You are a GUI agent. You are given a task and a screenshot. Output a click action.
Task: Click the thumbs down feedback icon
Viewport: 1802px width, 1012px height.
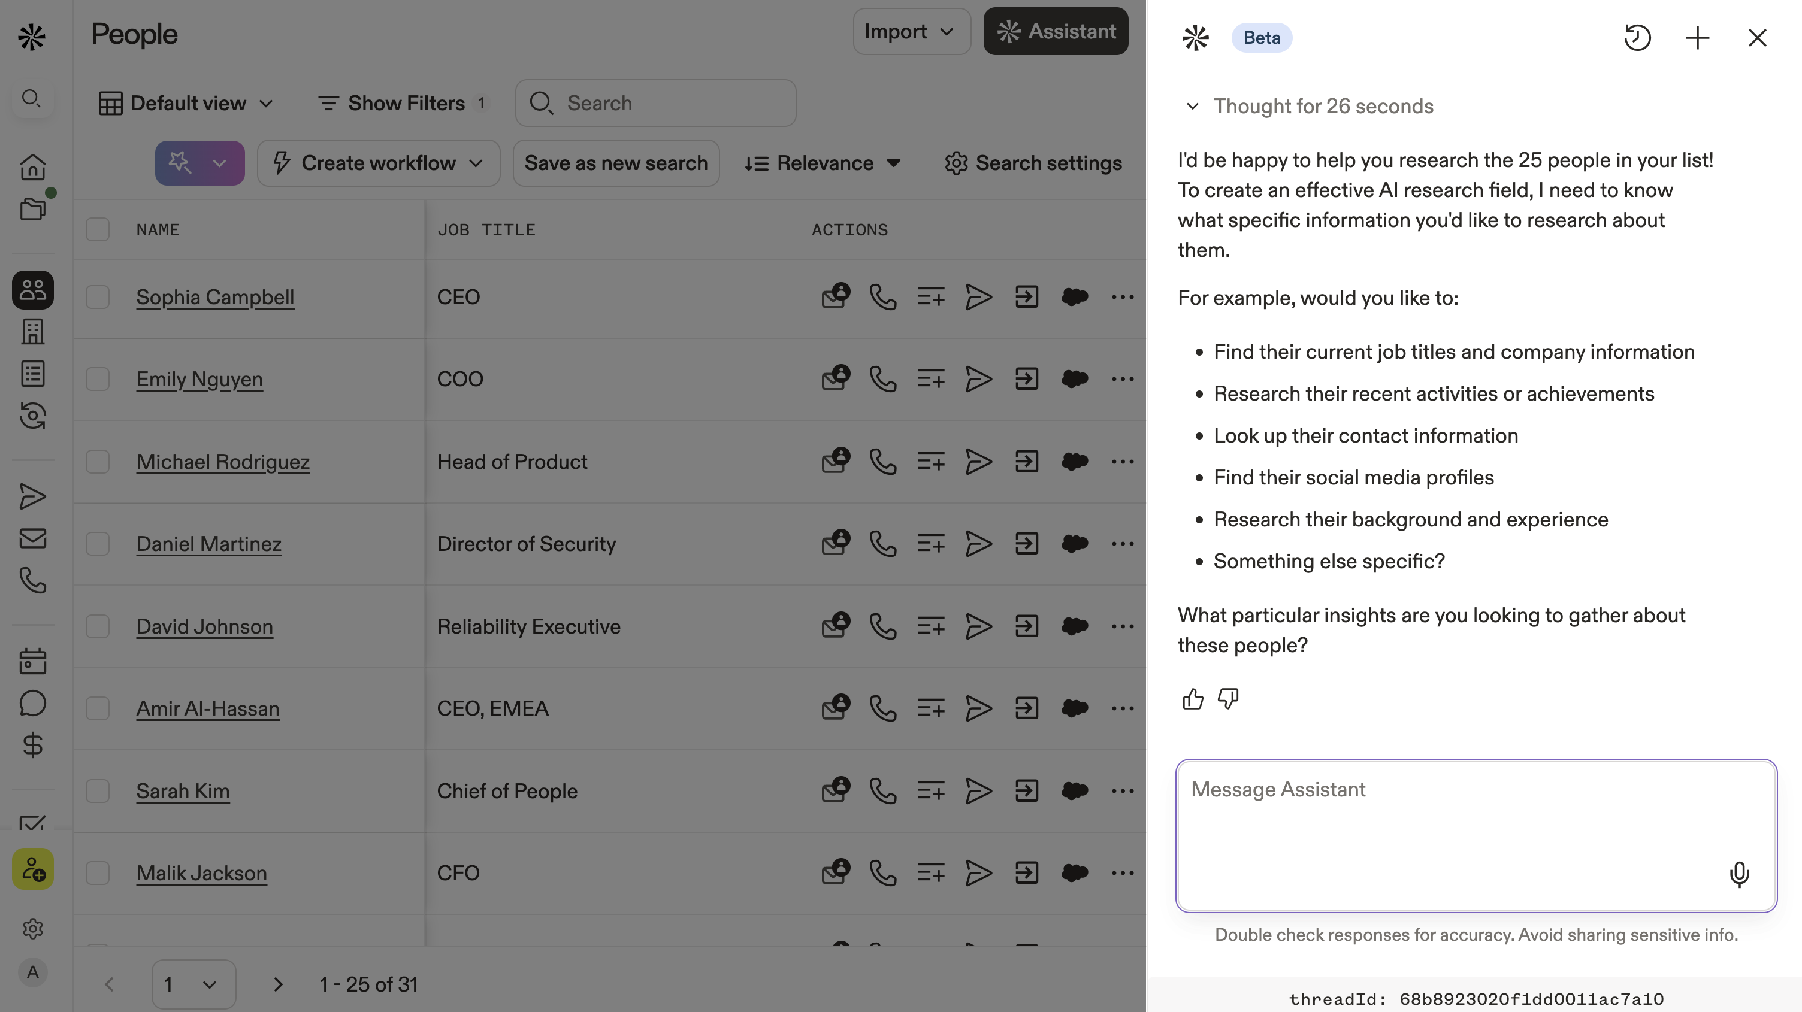(x=1227, y=699)
